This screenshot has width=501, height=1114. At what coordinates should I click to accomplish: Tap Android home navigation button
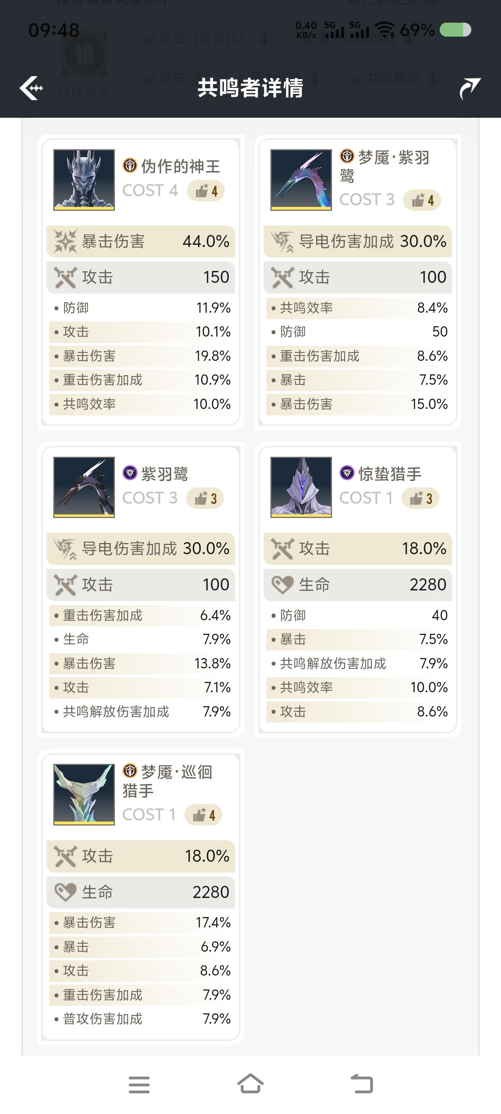pyautogui.click(x=250, y=1084)
